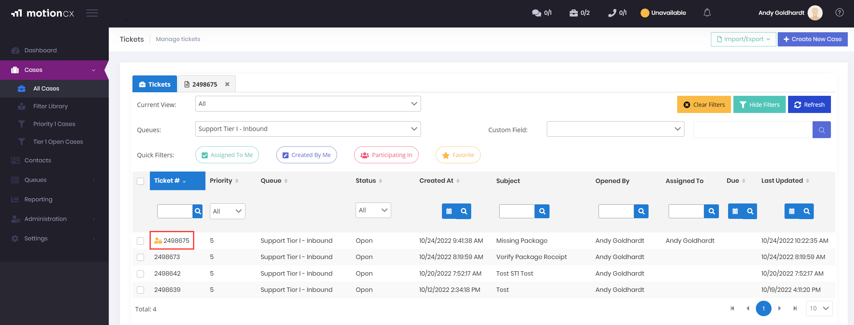
Task: Go to next results page
Action: click(780, 308)
